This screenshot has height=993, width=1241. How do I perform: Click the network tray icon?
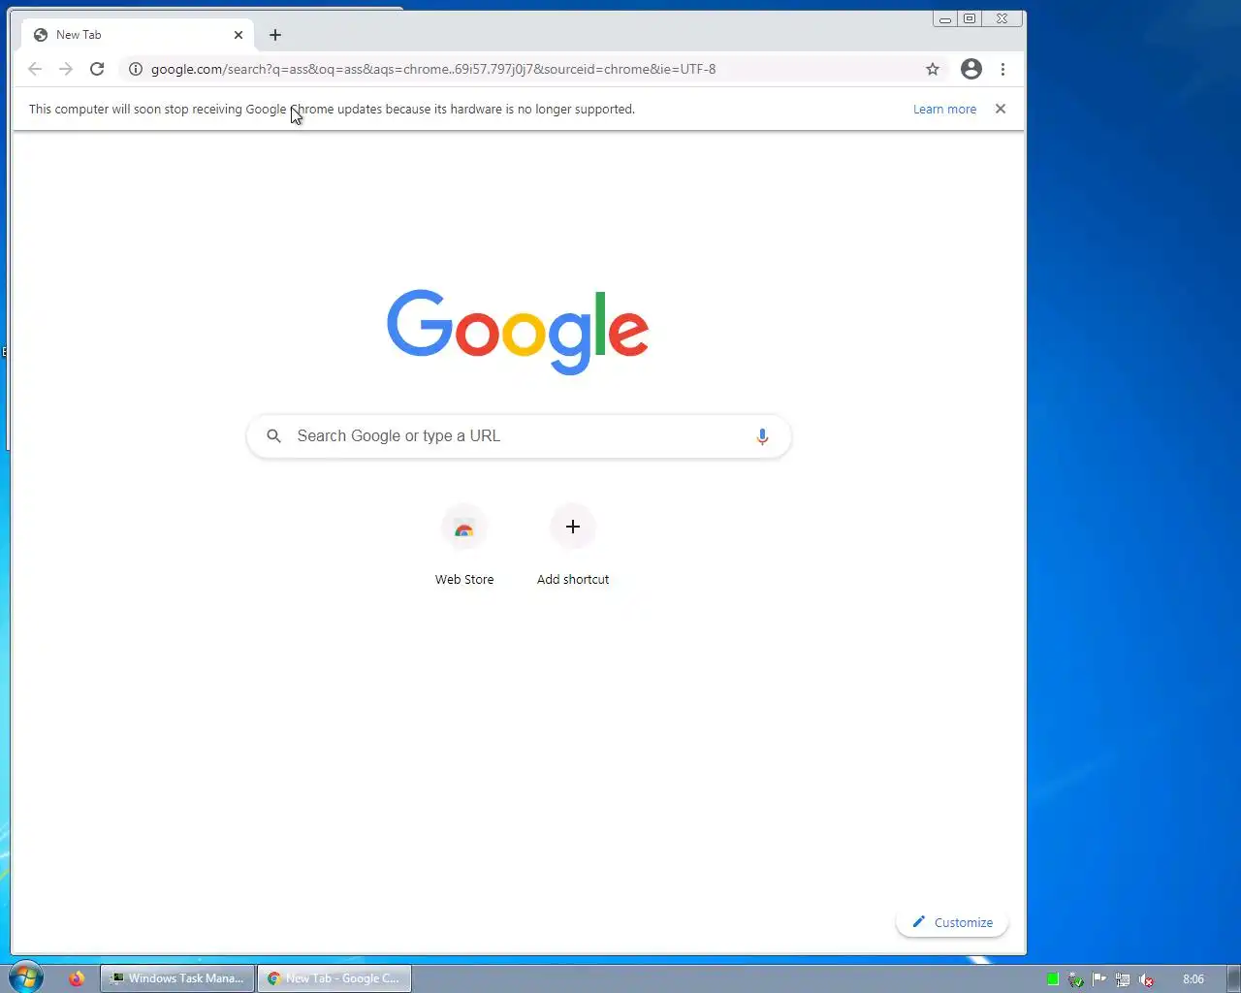[x=1123, y=979]
